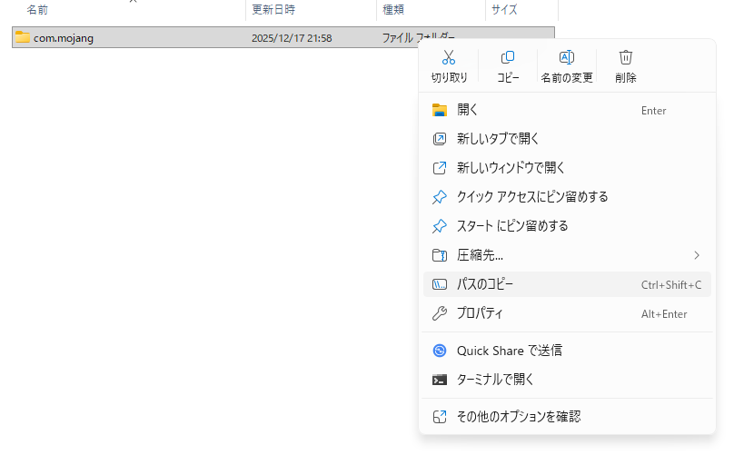Choose 新しいウィンドウで開く menu entry
Viewport: 734px width, 465px height.
511,168
